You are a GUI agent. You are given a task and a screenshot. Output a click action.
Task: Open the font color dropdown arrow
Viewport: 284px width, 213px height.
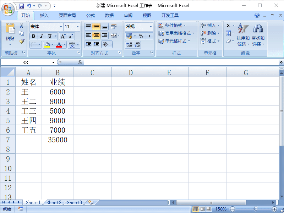coord(64,45)
